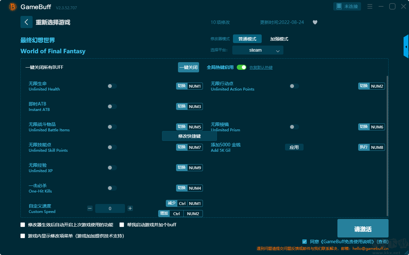
Task: Click the V2.3.52.707 version text
Action: pyautogui.click(x=66, y=8)
